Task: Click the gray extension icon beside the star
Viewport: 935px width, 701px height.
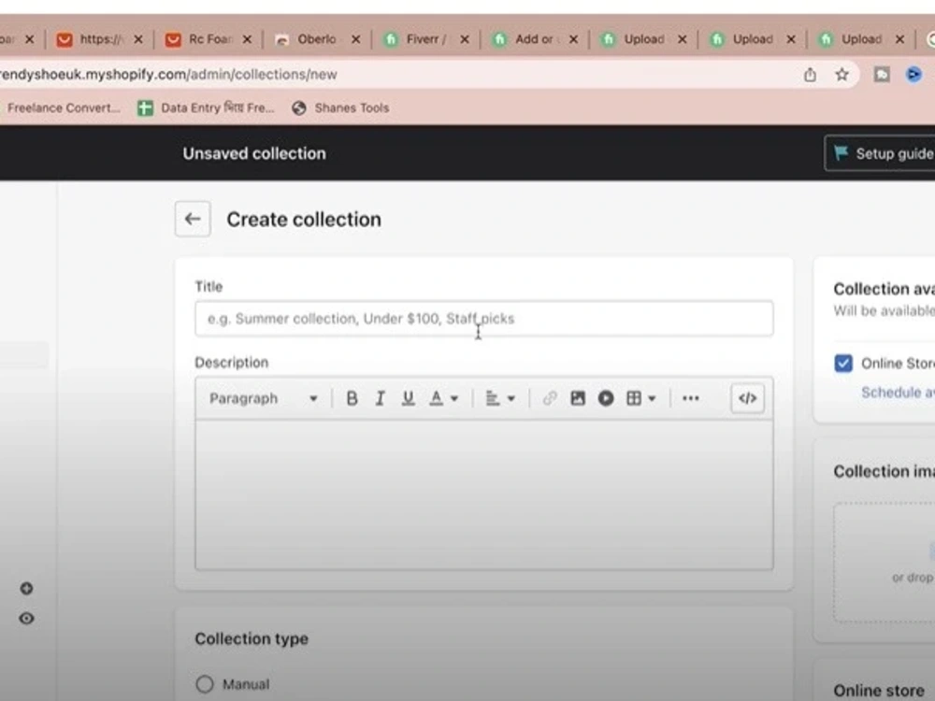Action: pos(882,75)
